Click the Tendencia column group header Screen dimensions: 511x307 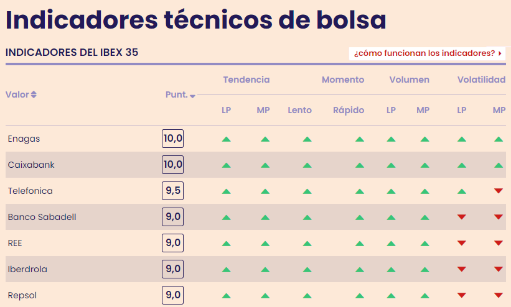tap(246, 80)
